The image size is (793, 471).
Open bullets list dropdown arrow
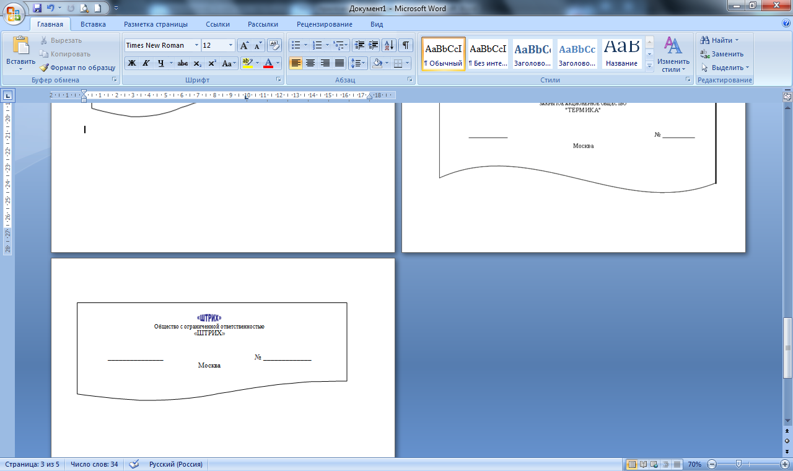[305, 45]
